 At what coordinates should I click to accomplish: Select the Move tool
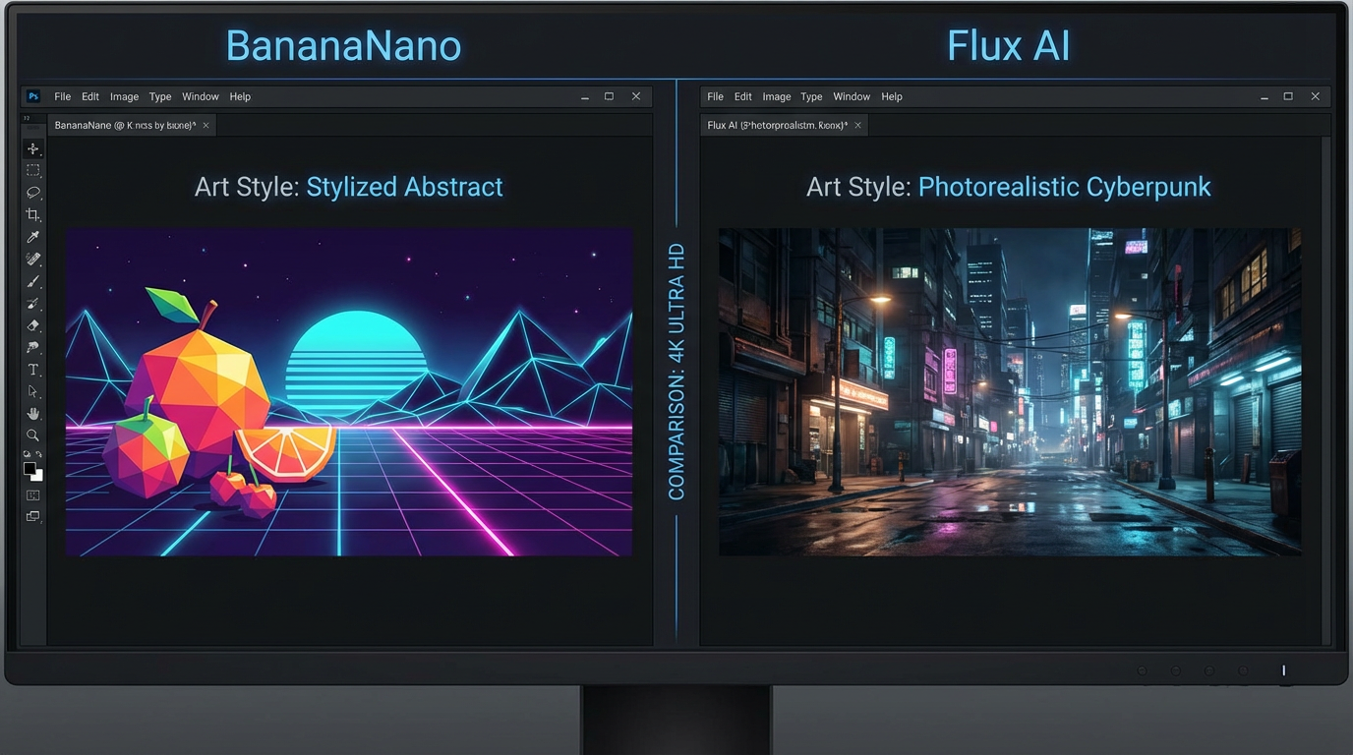pyautogui.click(x=32, y=147)
